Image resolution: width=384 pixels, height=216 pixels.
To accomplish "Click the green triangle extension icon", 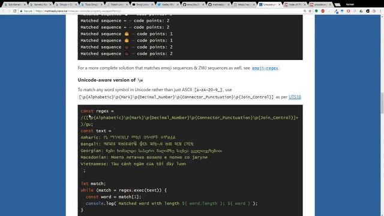I will tap(361, 11).
